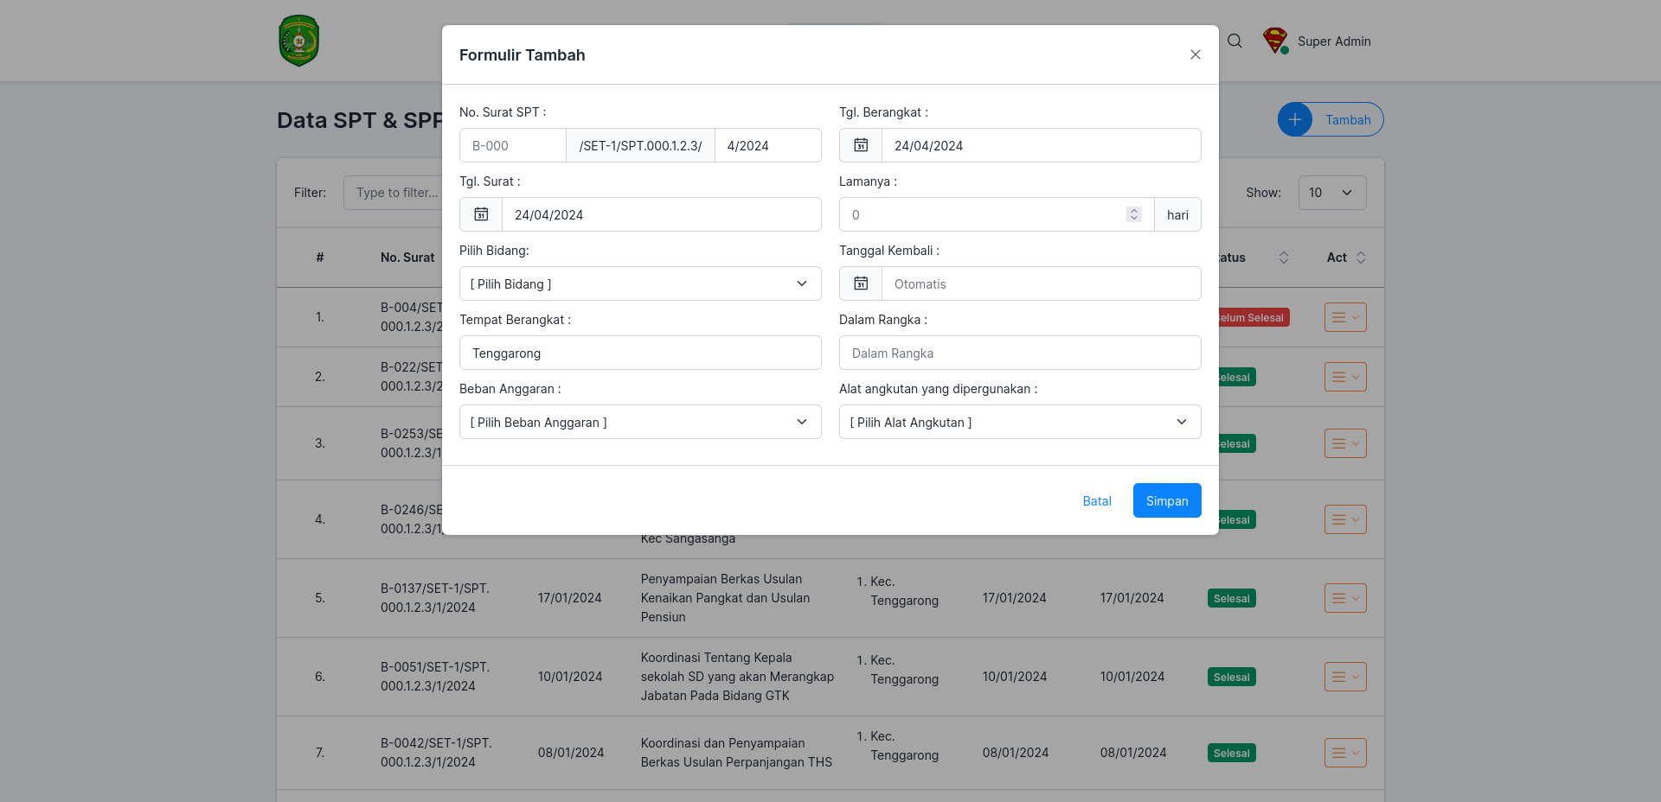
Task: Click the Batal link
Action: (x=1097, y=500)
